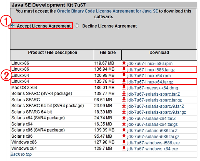Click download arrow icon for jdk-7u67-solaris-i586.tar.gz
The height and width of the screenshot is (161, 200).
click(124, 136)
